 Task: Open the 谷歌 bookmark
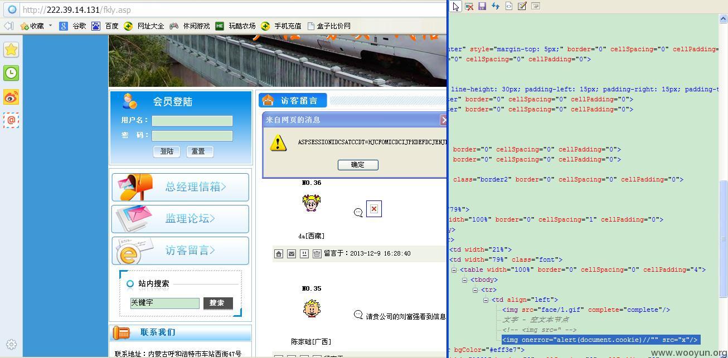click(73, 26)
